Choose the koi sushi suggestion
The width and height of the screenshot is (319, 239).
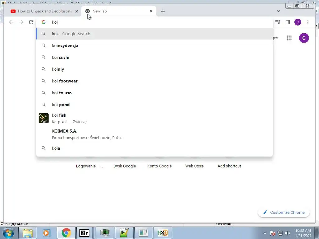click(155, 57)
